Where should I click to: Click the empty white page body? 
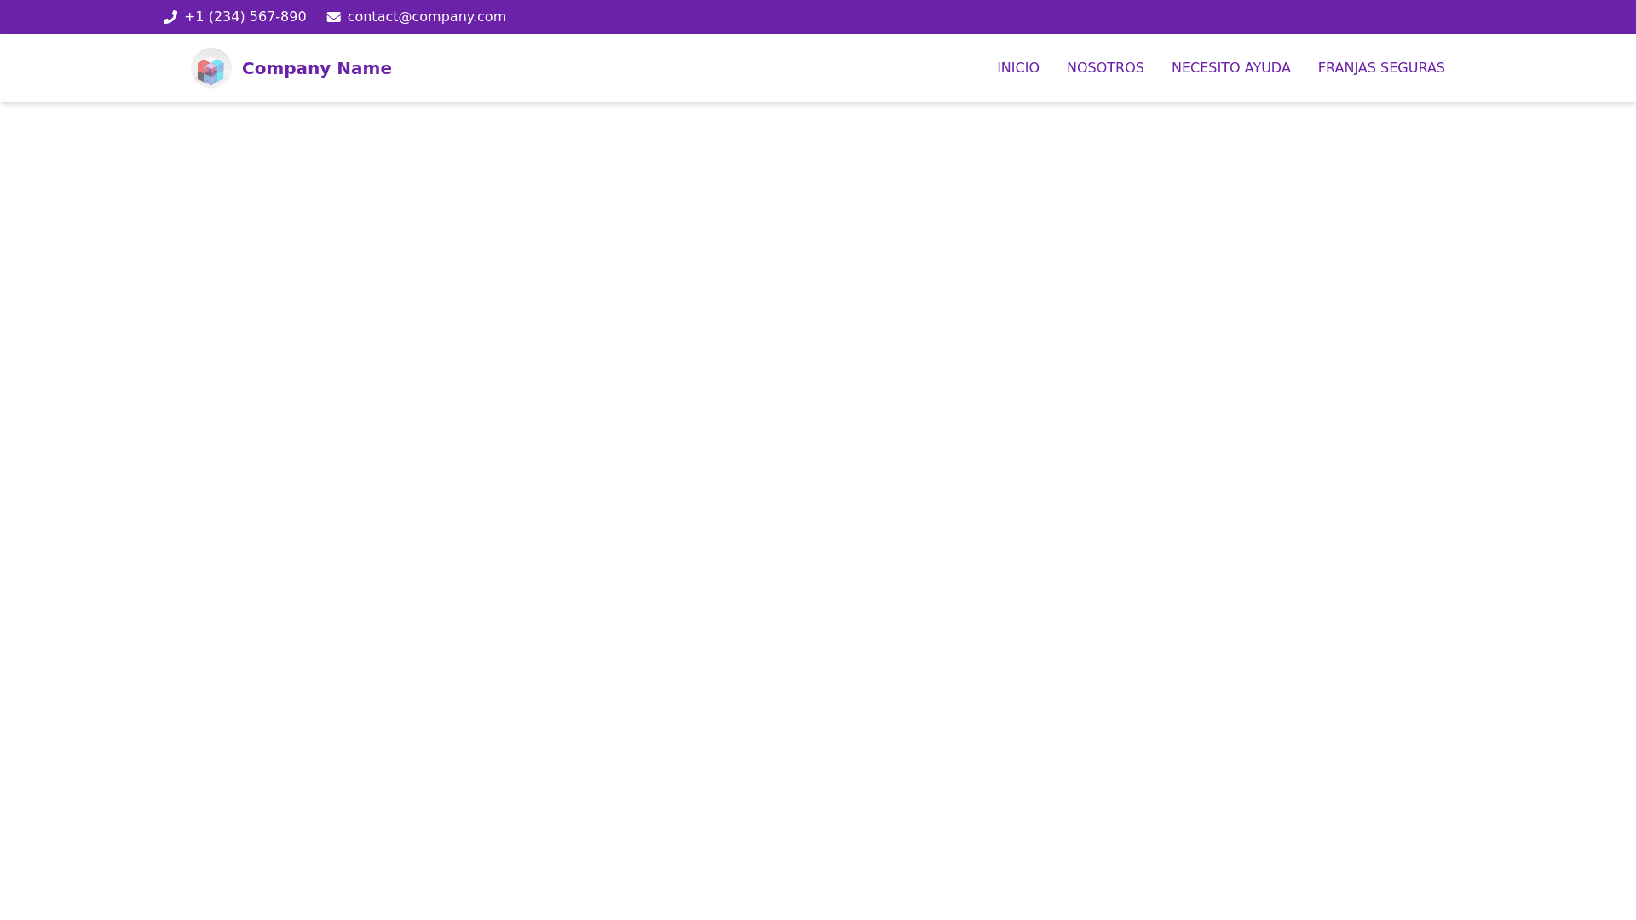(818, 511)
